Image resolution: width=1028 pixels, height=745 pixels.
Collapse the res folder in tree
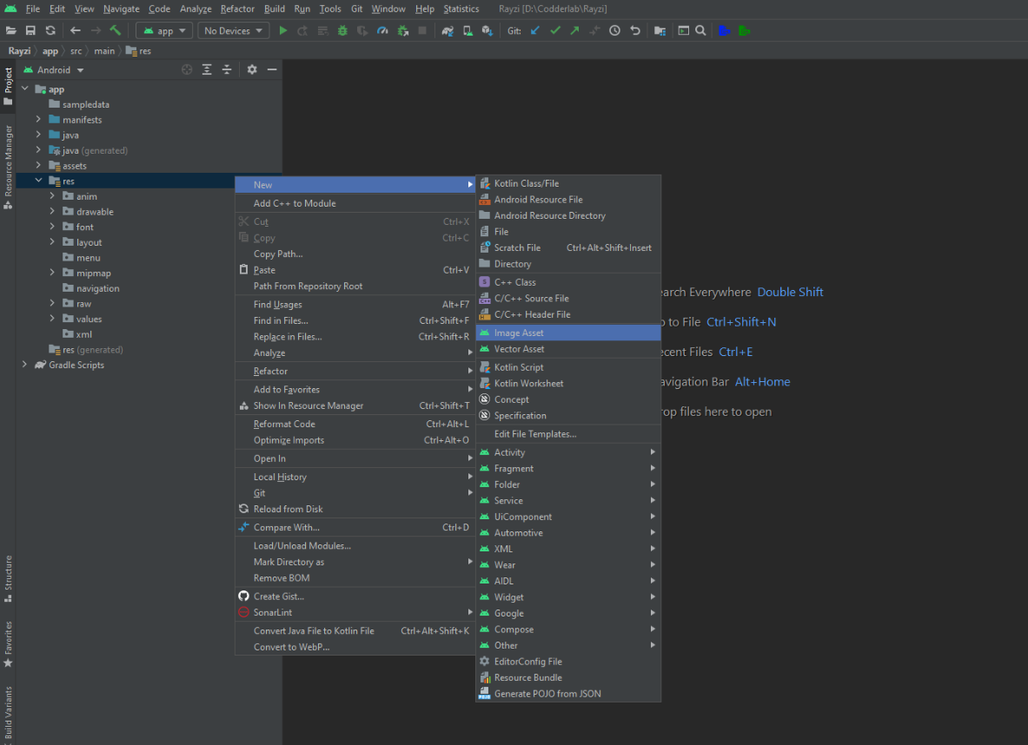click(38, 181)
